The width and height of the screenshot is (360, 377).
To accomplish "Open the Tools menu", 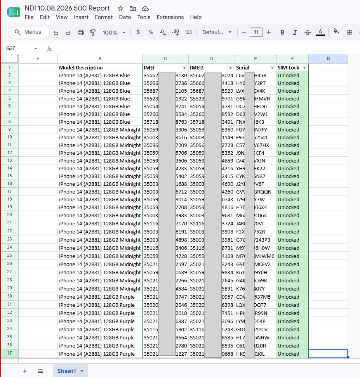I will pyautogui.click(x=144, y=17).
